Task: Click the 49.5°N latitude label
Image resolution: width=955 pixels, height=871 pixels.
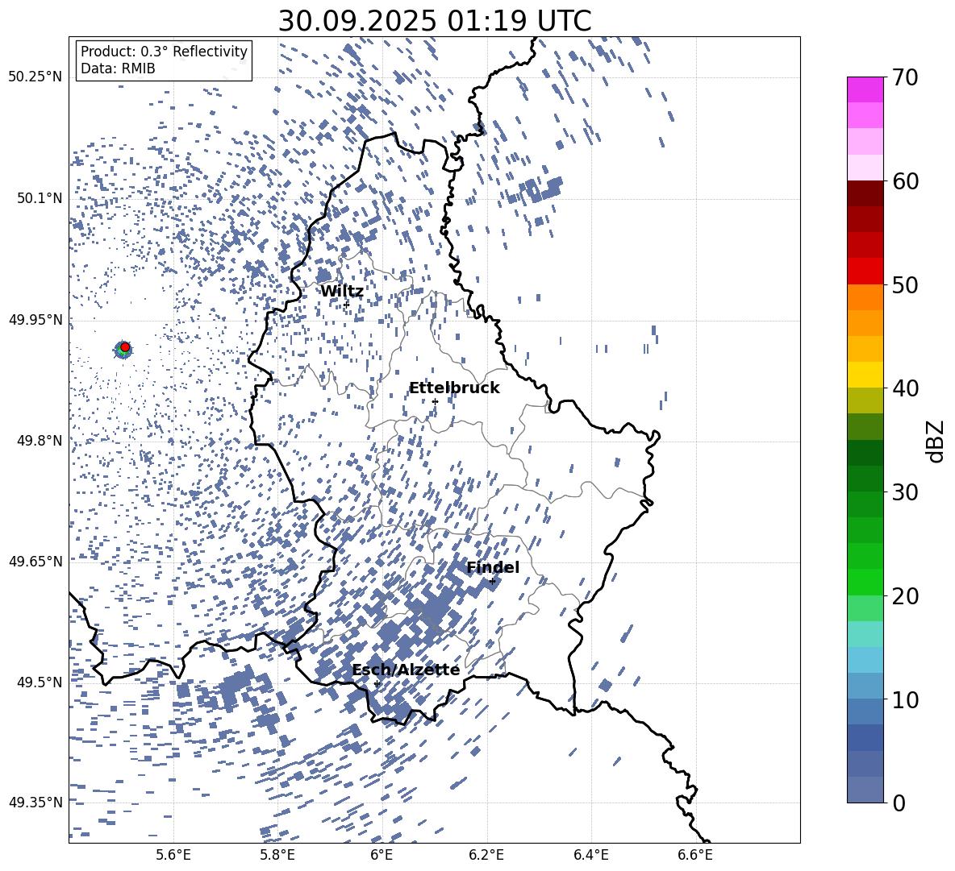Action: point(39,682)
